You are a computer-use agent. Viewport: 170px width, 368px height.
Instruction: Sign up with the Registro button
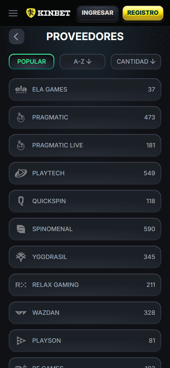click(x=143, y=13)
